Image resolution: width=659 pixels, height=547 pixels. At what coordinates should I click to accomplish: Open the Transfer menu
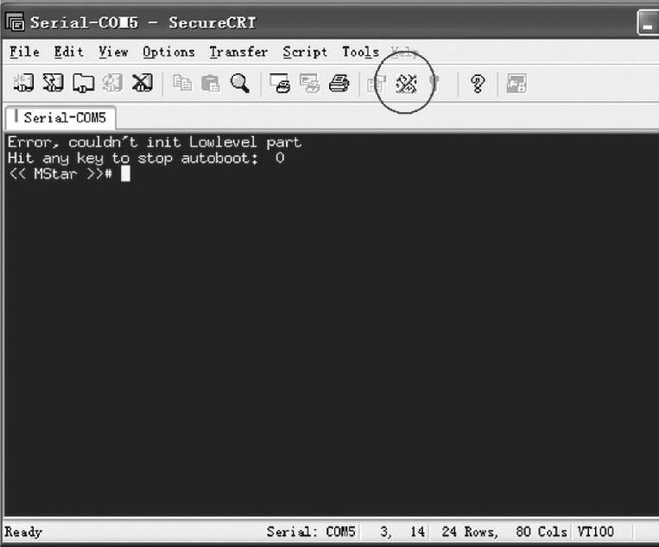click(x=238, y=52)
